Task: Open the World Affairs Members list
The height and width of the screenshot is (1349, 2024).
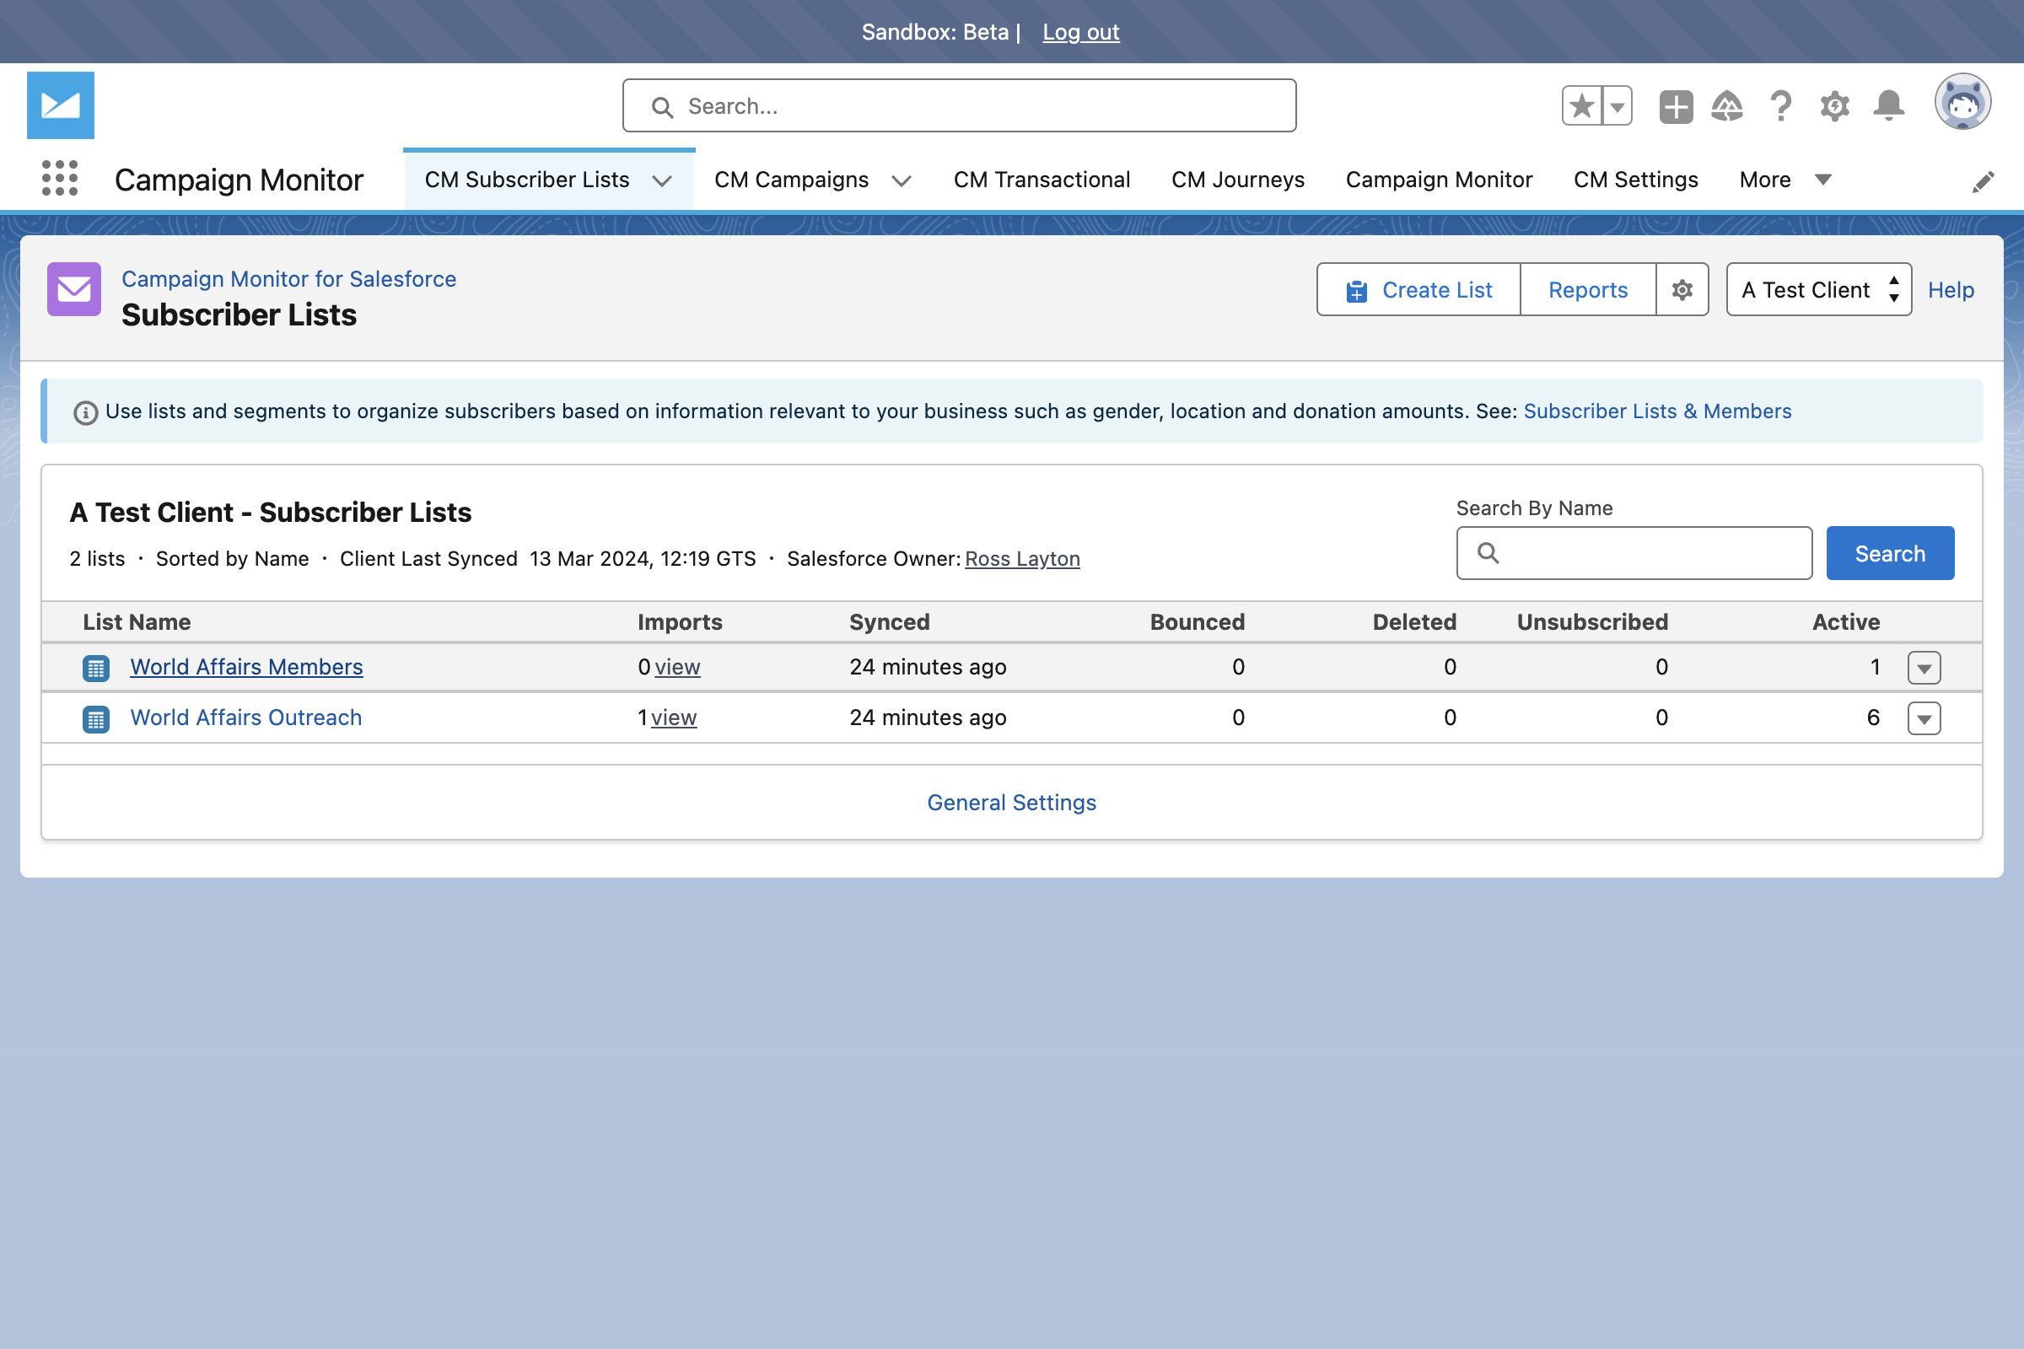Action: pyautogui.click(x=246, y=667)
